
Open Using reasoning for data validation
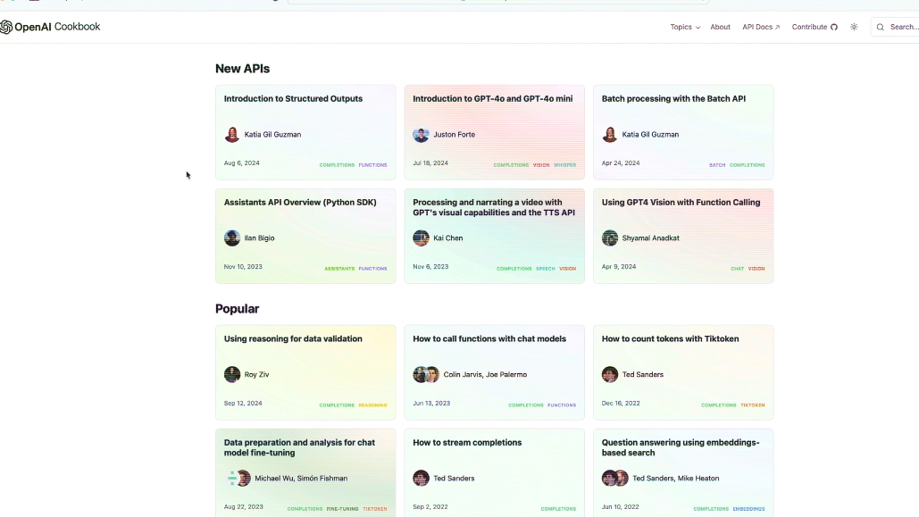[x=305, y=373]
